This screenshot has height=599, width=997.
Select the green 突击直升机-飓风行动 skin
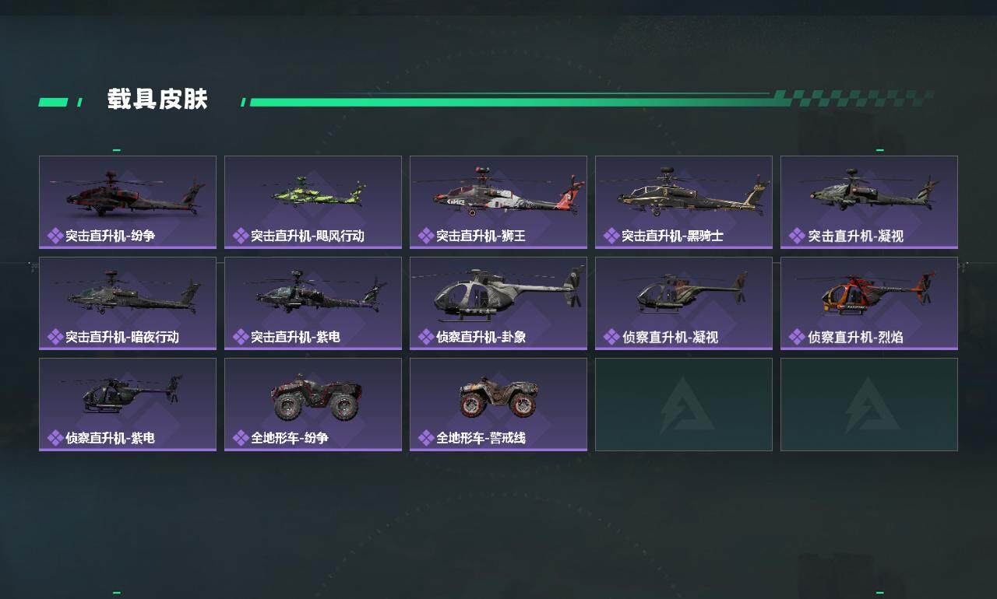(313, 202)
